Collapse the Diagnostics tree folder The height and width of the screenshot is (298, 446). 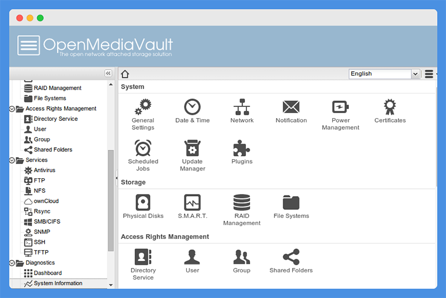12,263
